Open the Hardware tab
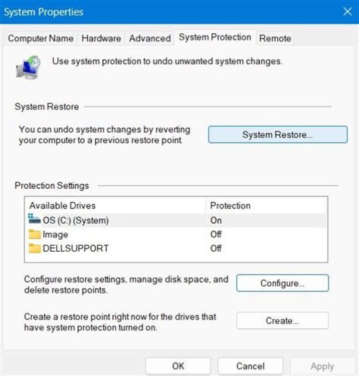This screenshot has height=376, width=359. (x=101, y=38)
